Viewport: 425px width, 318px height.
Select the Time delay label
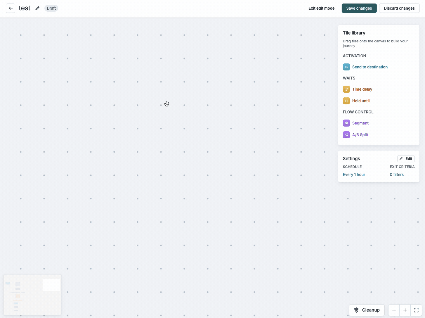coord(362,89)
